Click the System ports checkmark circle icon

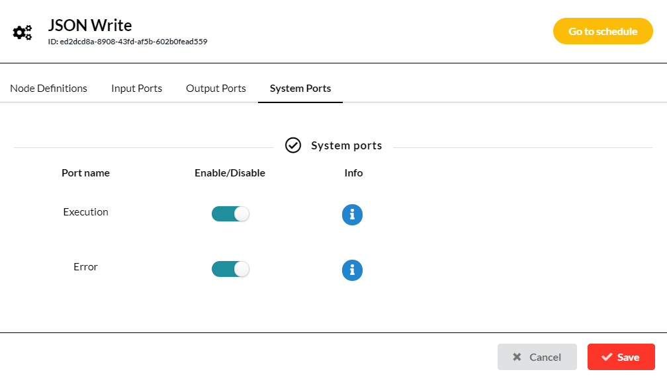pos(293,145)
